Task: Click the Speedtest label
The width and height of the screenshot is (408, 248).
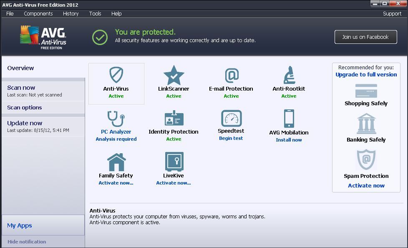Action: click(x=231, y=131)
